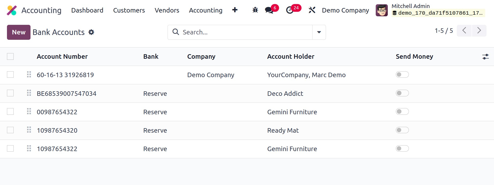Open the Demo Company switcher
The height and width of the screenshot is (185, 494).
[x=345, y=10]
